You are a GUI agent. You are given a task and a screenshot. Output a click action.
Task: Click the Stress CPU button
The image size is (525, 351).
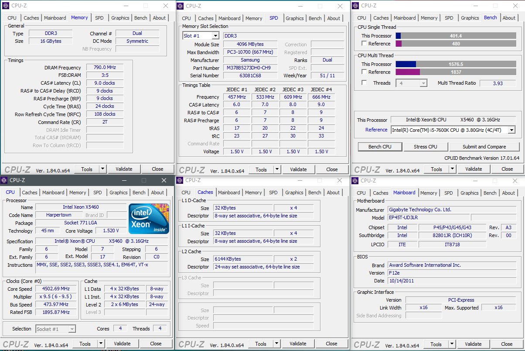pos(425,147)
